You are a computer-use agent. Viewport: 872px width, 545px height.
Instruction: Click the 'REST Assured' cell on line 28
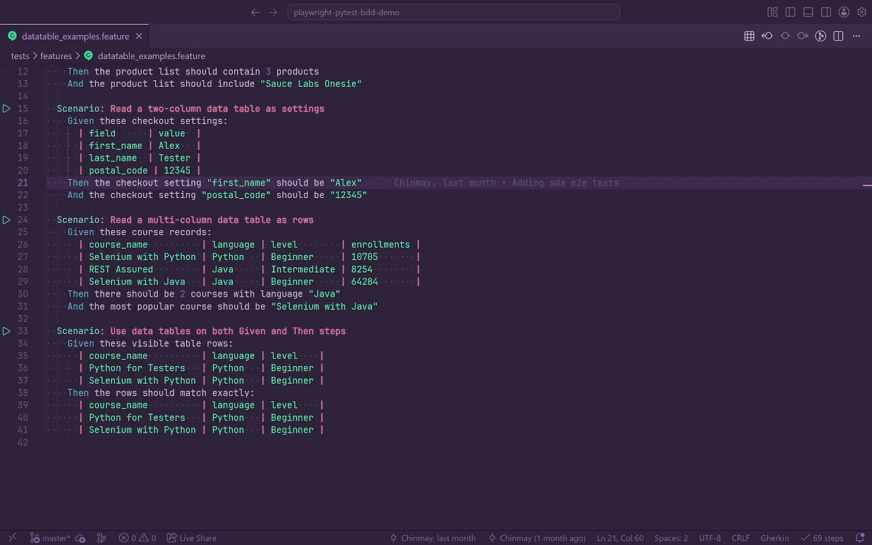[121, 269]
